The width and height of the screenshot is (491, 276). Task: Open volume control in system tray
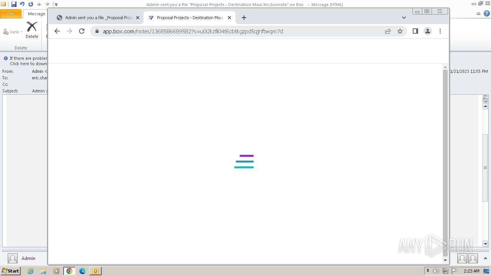(436, 271)
